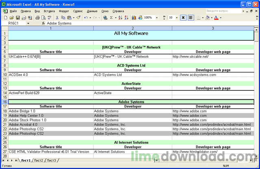Screen dimensions: 260x169
Task: Open the font size 10 dropdown
Action: pos(177,18)
